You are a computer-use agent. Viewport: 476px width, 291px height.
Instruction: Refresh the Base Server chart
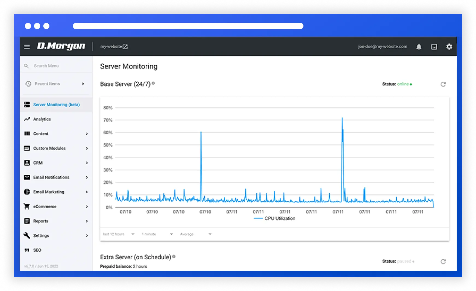443,84
